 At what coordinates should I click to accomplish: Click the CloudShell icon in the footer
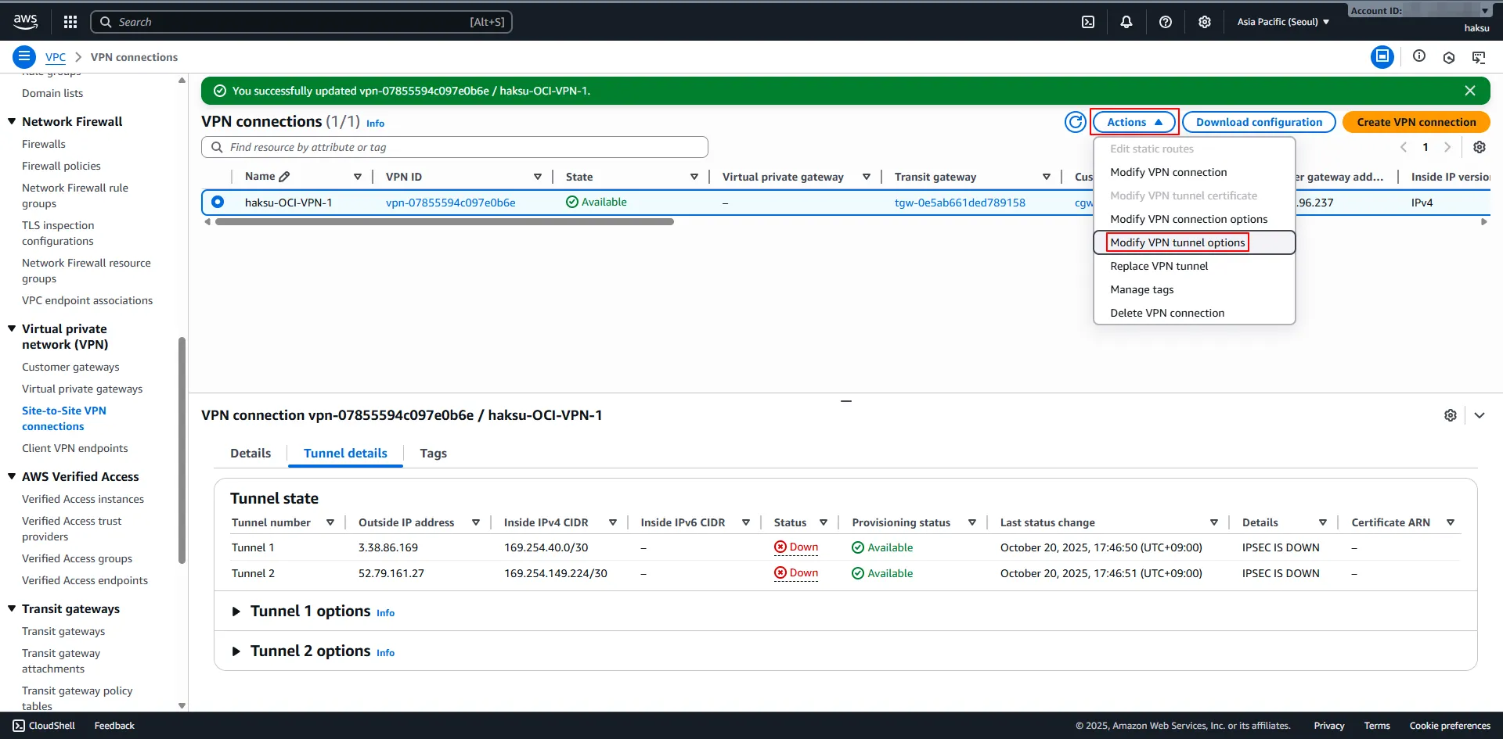19,726
